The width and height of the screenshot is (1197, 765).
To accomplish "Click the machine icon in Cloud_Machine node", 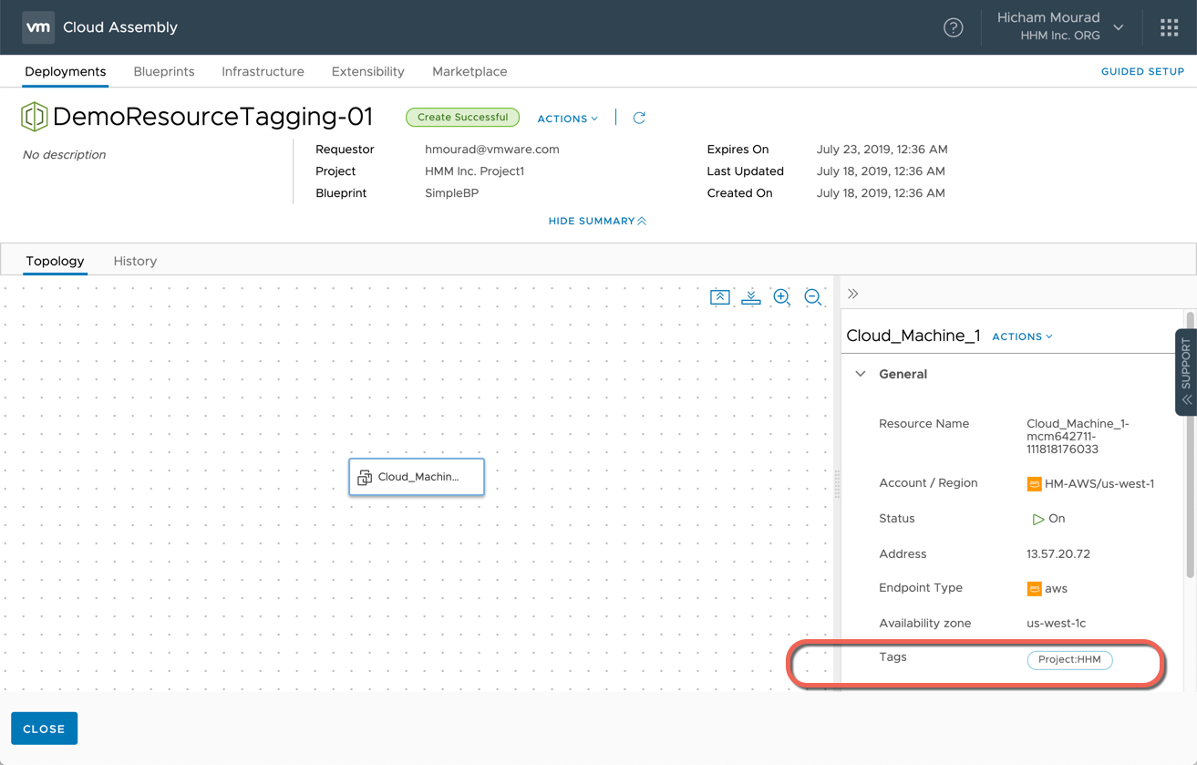I will 365,477.
